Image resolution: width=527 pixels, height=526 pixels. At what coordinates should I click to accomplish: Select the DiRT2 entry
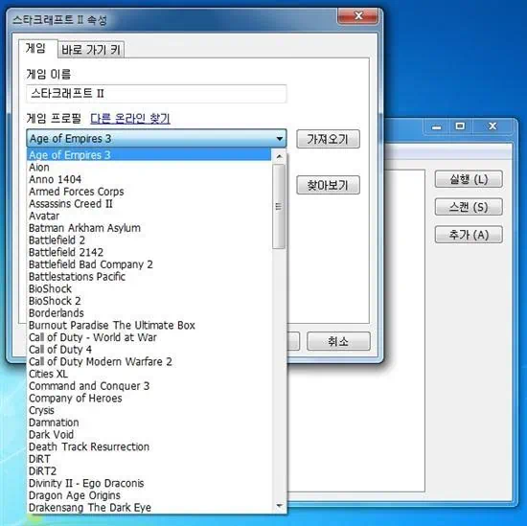tap(149, 470)
